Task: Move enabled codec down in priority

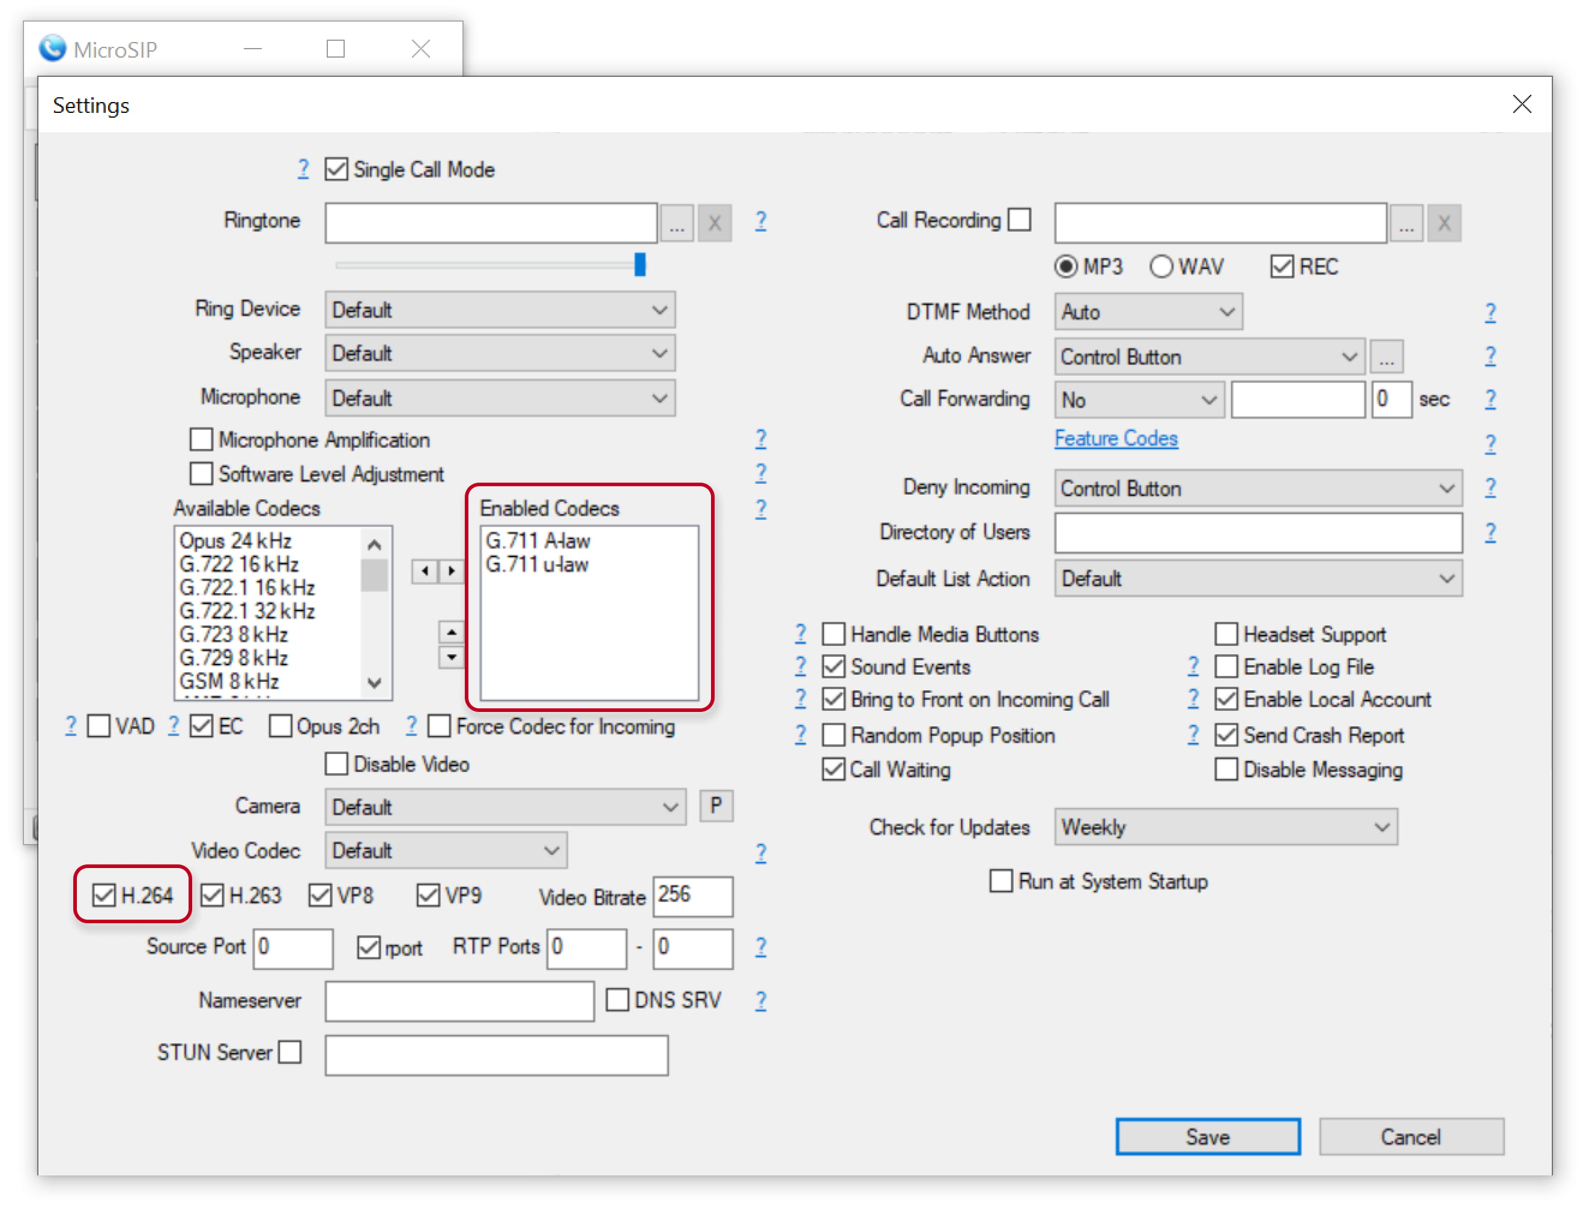Action: 452,657
